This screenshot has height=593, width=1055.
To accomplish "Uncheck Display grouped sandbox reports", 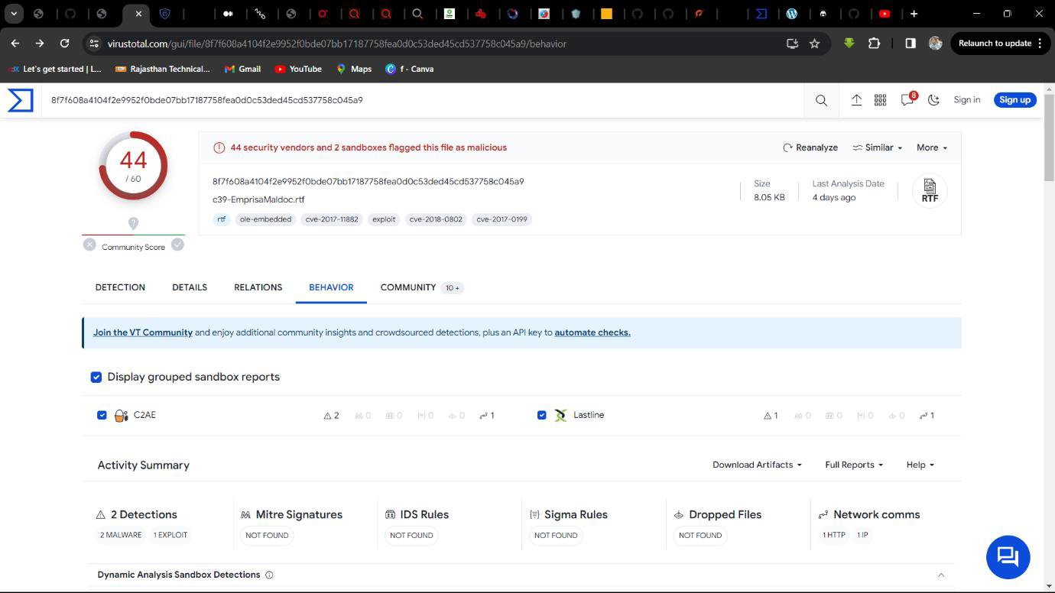I will pos(96,377).
